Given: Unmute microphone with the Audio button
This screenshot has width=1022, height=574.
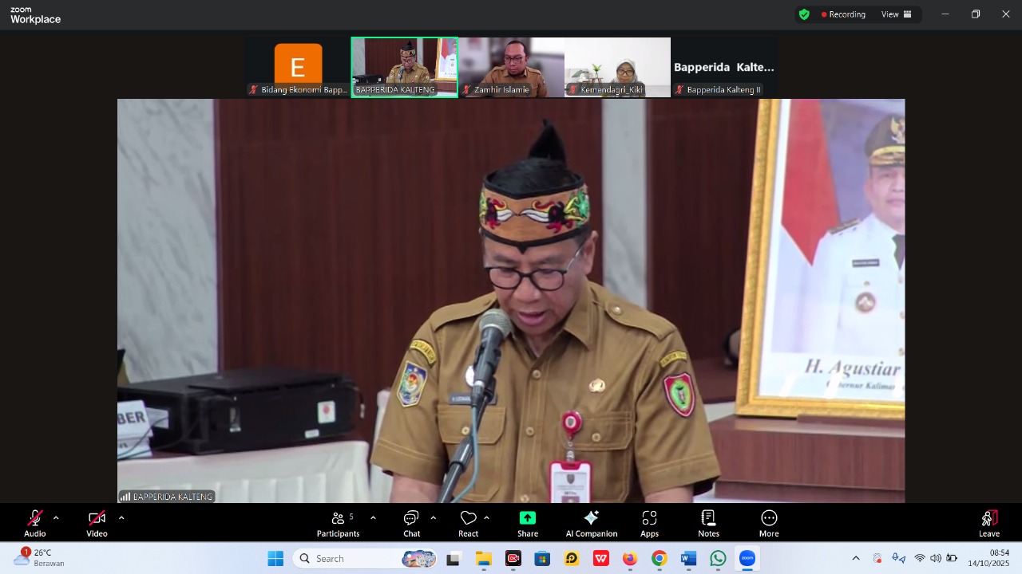Looking at the screenshot, I should pos(35,523).
